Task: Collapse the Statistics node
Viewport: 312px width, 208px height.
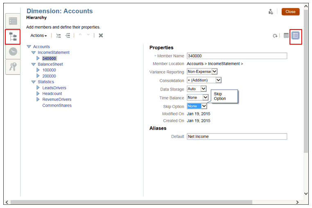Action: pyautogui.click(x=34, y=82)
